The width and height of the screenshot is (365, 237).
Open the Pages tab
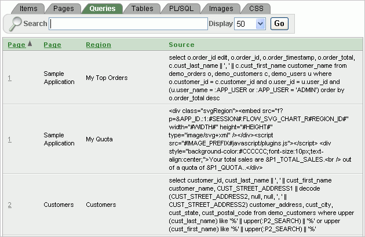pyautogui.click(x=63, y=9)
